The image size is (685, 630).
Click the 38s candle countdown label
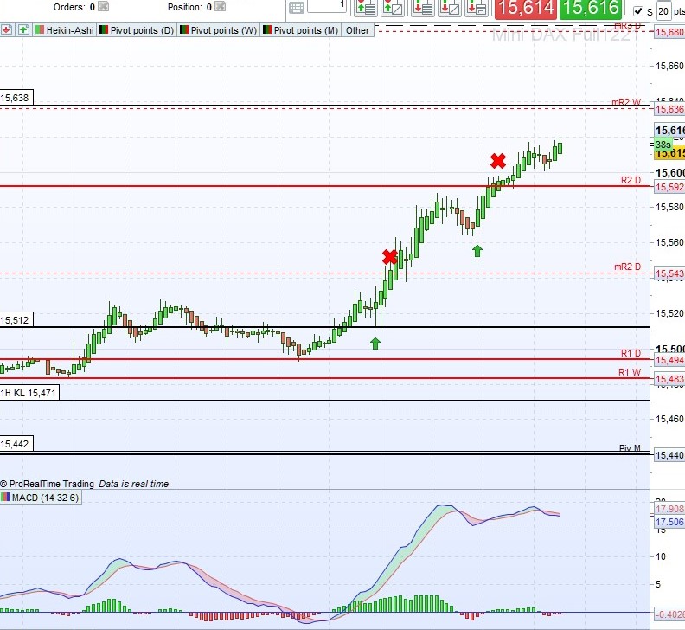click(x=663, y=145)
